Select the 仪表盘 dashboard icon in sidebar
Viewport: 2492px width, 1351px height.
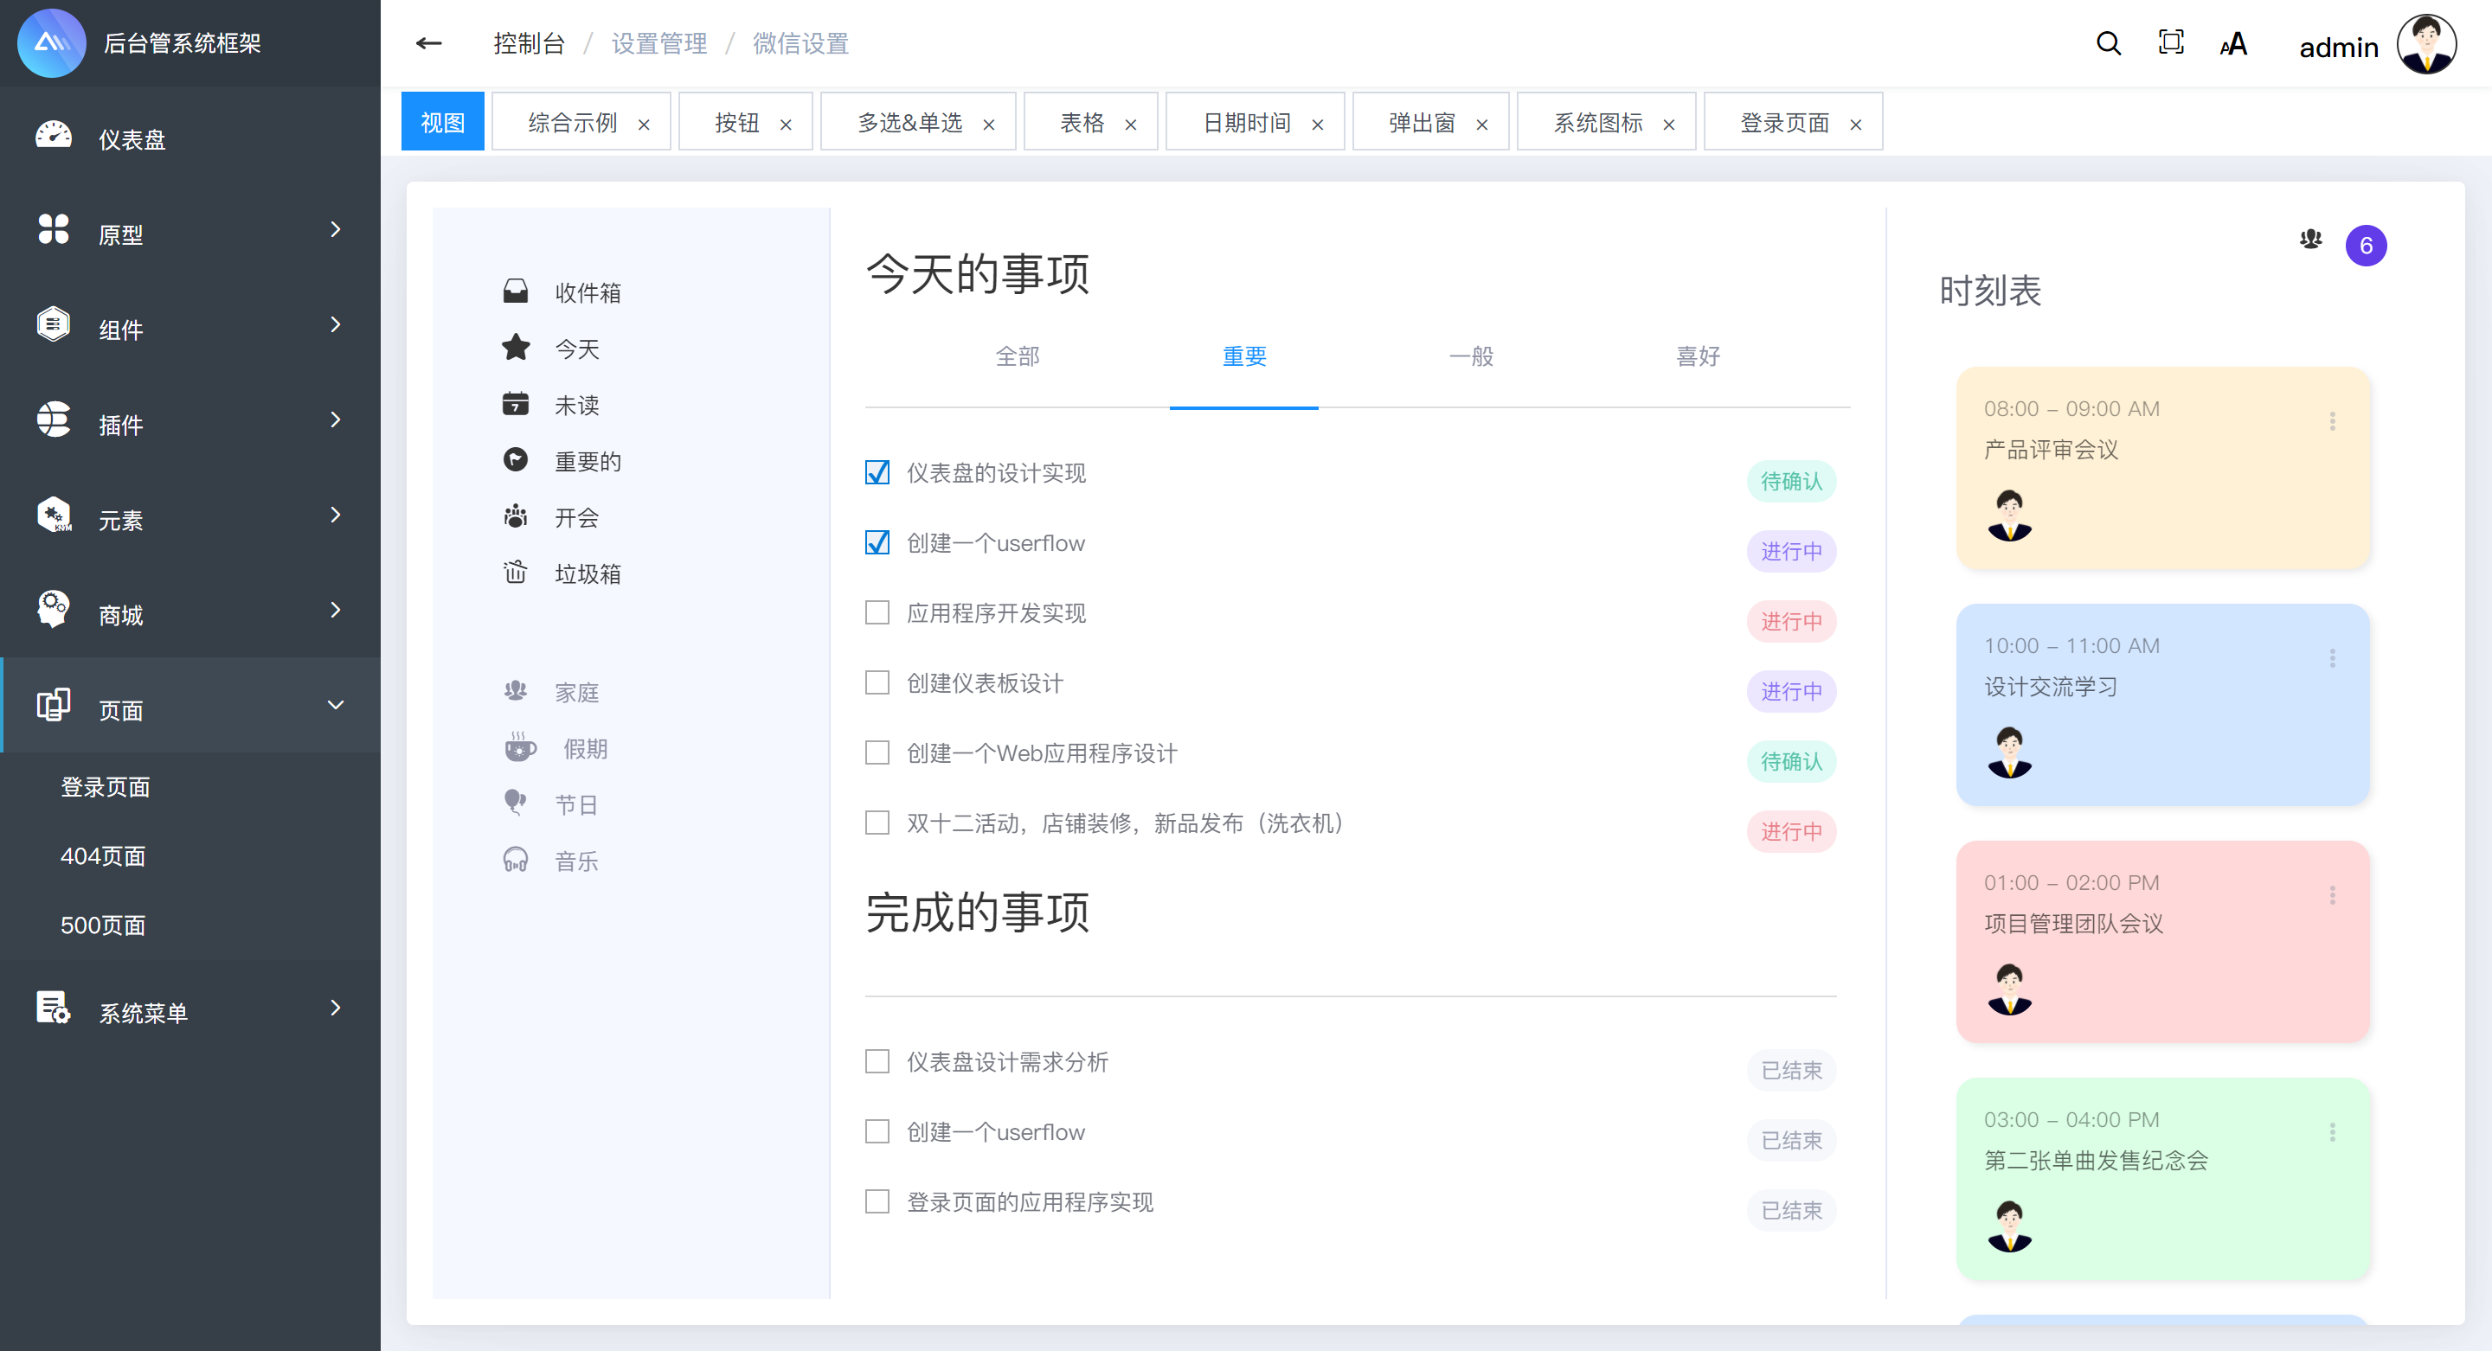(x=53, y=136)
